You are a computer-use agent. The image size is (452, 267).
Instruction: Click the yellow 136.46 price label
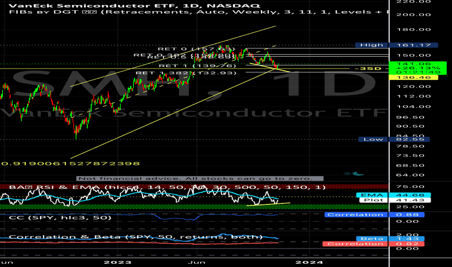coord(413,77)
